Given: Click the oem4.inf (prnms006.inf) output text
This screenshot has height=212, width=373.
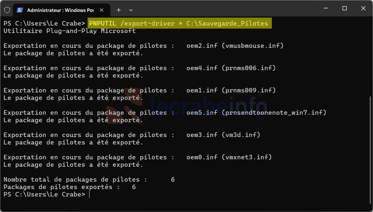Looking at the screenshot, I should coord(231,68).
